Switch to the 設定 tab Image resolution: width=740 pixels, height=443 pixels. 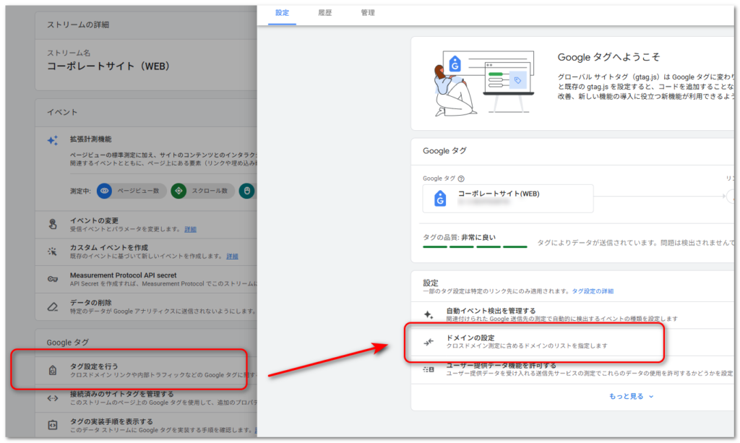pyautogui.click(x=282, y=13)
